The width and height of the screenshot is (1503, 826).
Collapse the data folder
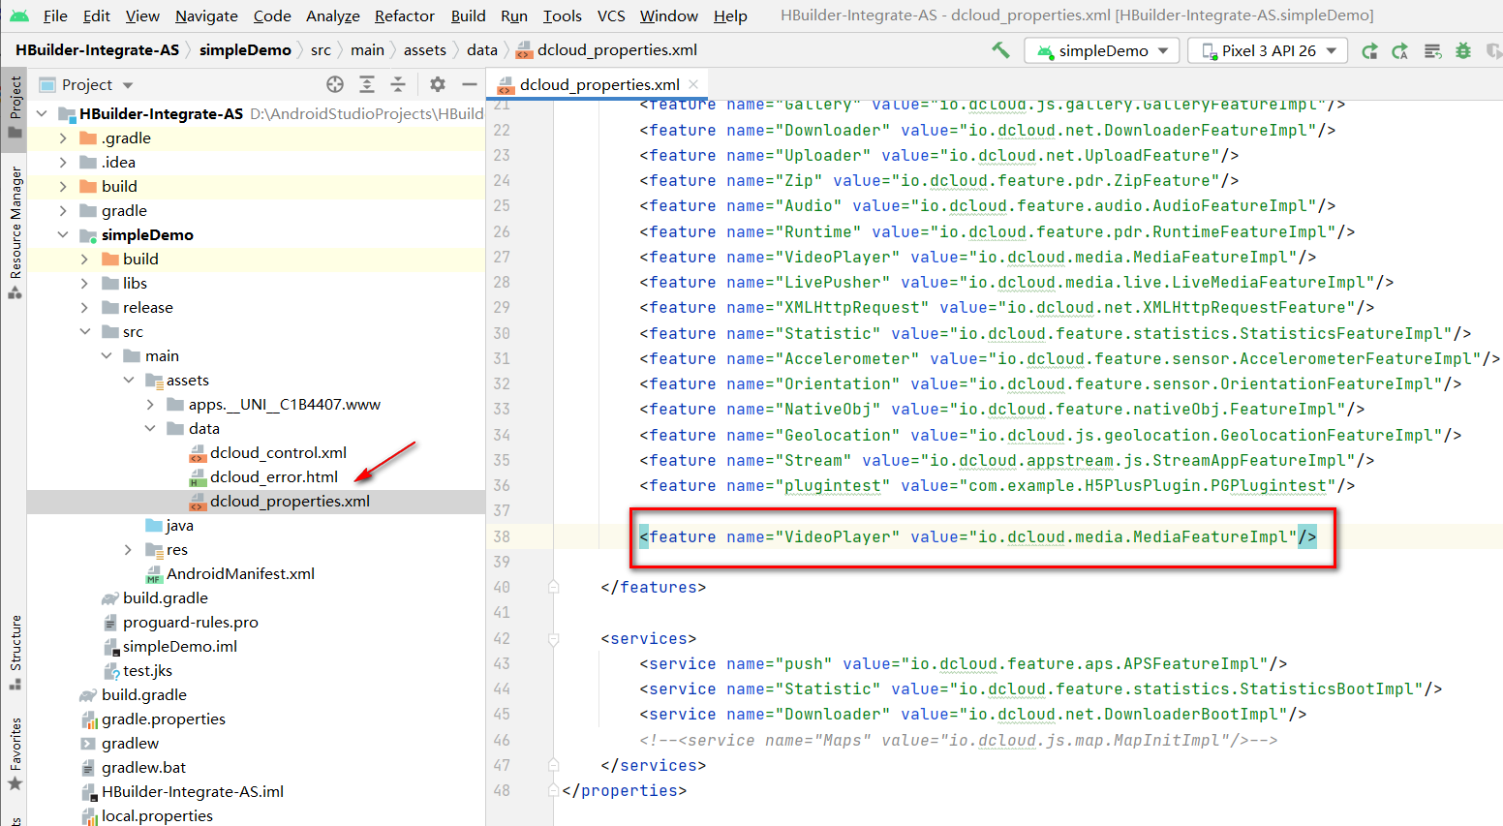click(x=150, y=428)
